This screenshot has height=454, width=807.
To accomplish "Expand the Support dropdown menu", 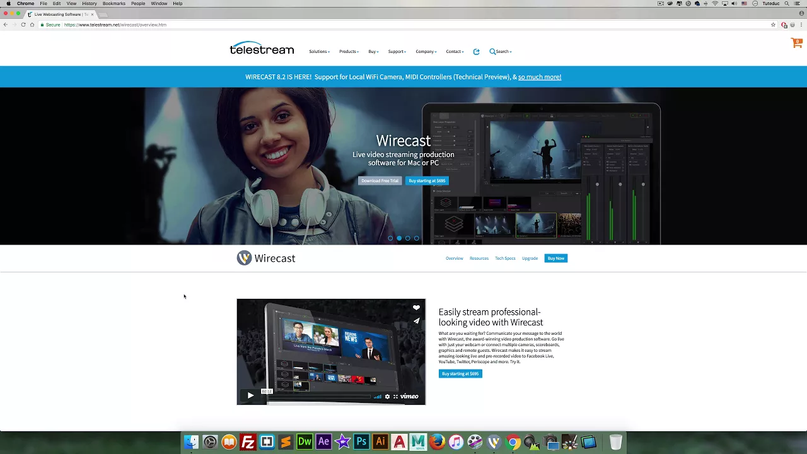I will pos(397,52).
